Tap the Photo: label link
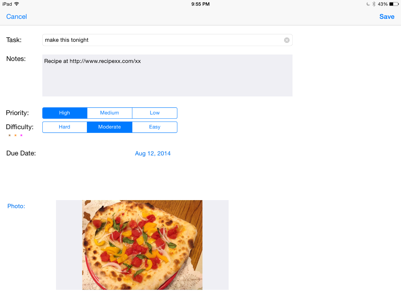Viewport: 401px width, 301px height. [x=16, y=206]
